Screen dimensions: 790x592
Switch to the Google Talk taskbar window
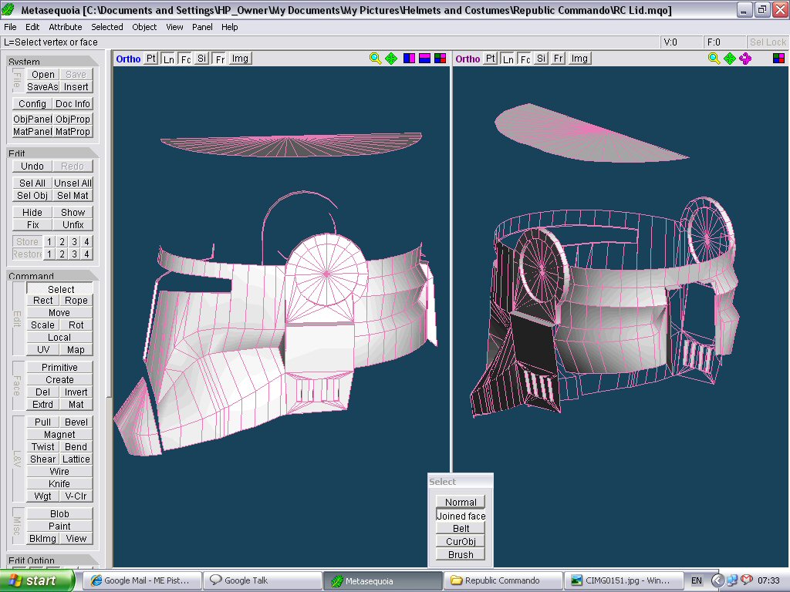(x=262, y=580)
